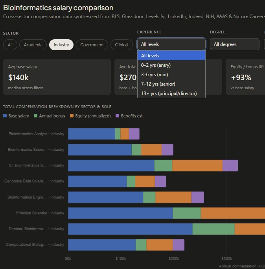
Task: Click the Bioinformatics Analyst · Industry row label
Action: [37, 134]
